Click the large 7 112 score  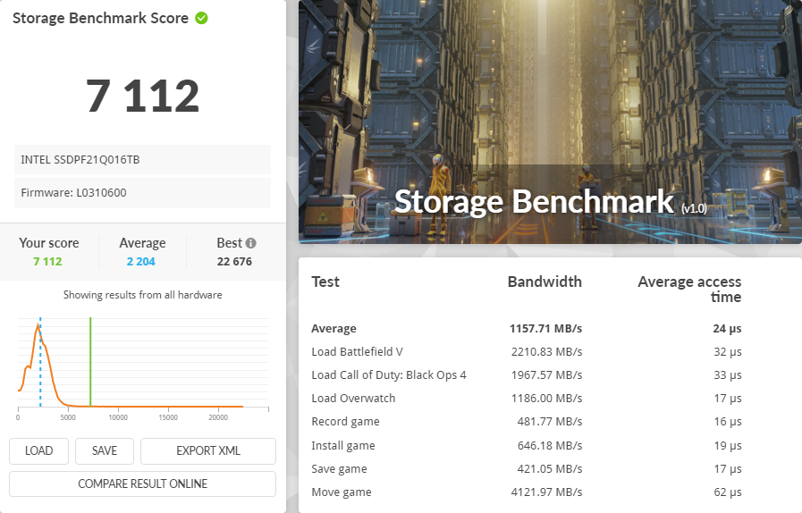[x=143, y=96]
